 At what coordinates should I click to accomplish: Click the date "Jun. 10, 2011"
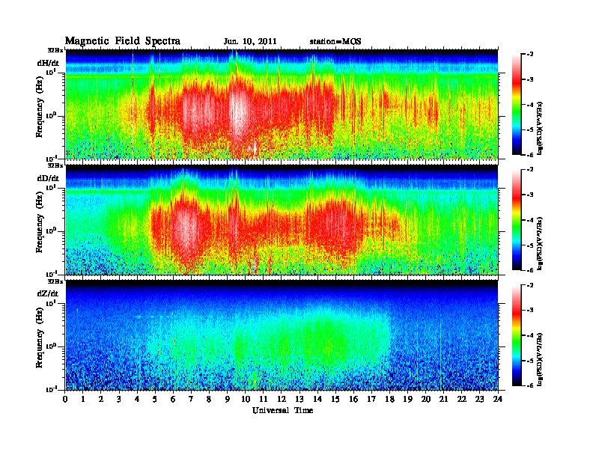[x=250, y=42]
